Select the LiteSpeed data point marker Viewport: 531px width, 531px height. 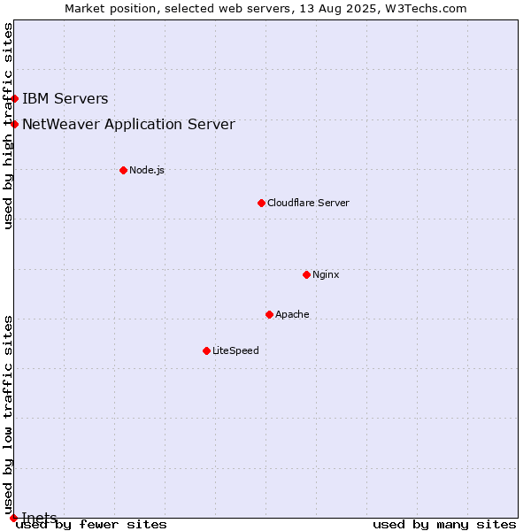206,350
